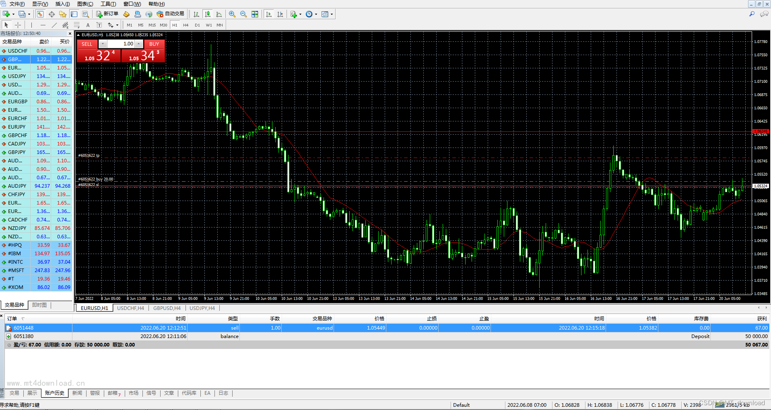
Task: Expand the arrows objects dropdown
Action: click(x=117, y=25)
